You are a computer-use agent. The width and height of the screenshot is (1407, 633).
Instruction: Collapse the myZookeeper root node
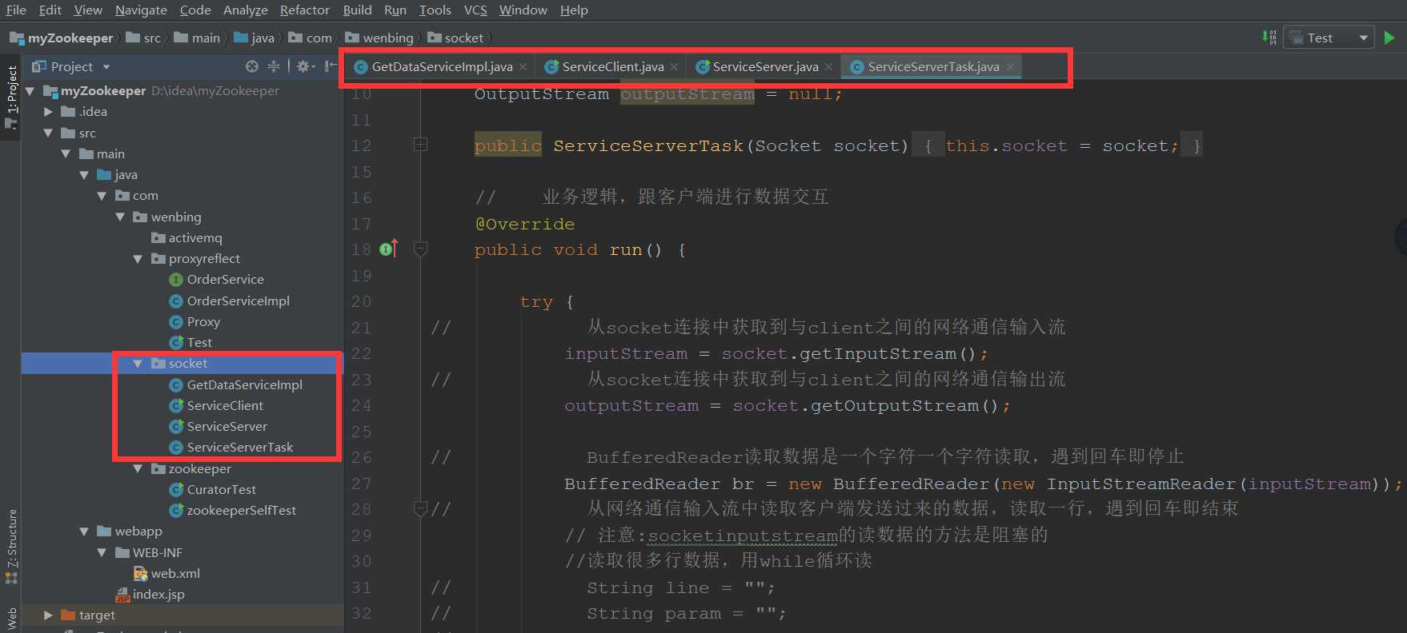(x=30, y=91)
